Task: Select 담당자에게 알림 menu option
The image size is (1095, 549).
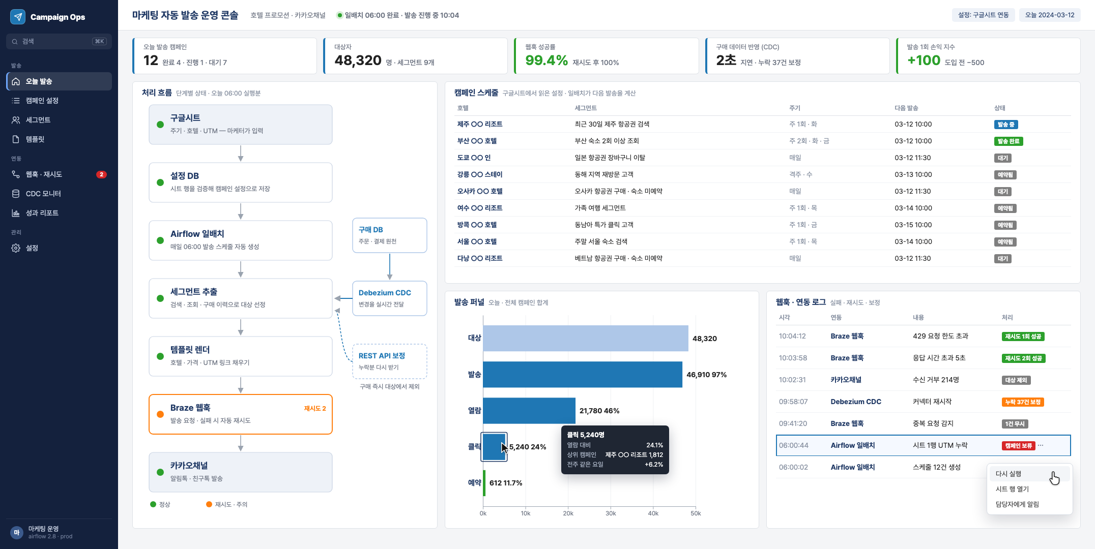Action: tap(1029, 504)
